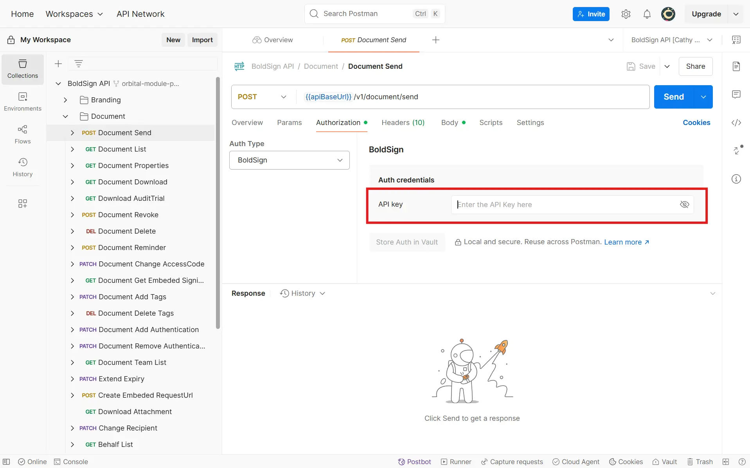750x468 pixels.
Task: Toggle API key visibility eye icon
Action: tap(684, 205)
